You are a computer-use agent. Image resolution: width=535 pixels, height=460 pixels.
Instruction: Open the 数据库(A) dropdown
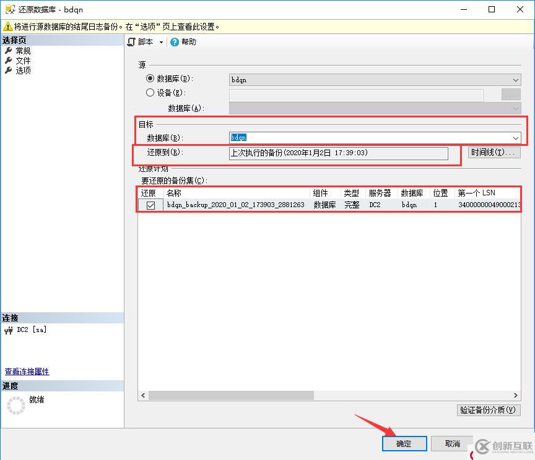pyautogui.click(x=375, y=109)
